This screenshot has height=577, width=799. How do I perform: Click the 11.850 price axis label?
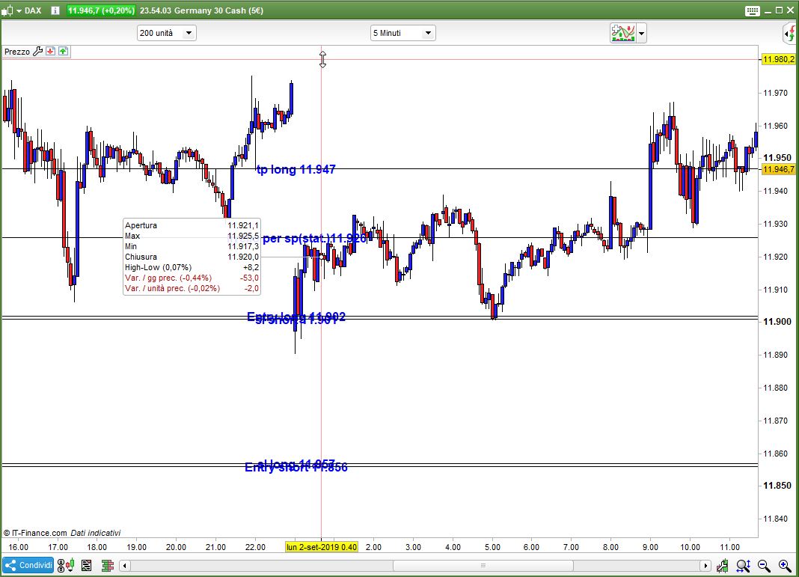(777, 486)
